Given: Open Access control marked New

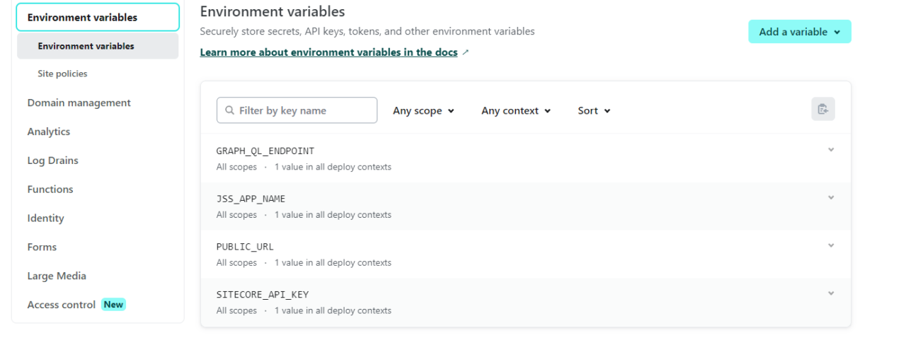Looking at the screenshot, I should click(x=62, y=305).
